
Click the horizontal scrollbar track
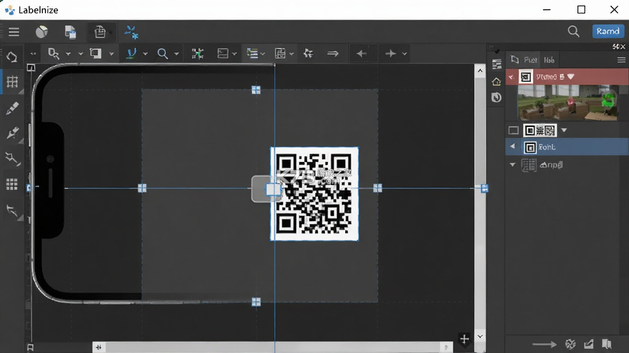273,347
